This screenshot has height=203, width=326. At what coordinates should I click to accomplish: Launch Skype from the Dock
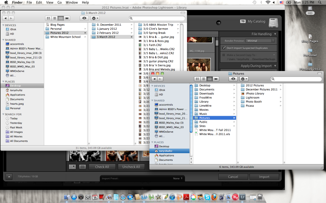(x=207, y=197)
